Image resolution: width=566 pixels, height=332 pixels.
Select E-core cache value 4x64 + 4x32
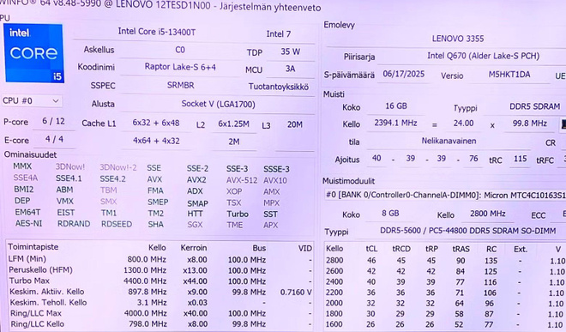(x=156, y=141)
